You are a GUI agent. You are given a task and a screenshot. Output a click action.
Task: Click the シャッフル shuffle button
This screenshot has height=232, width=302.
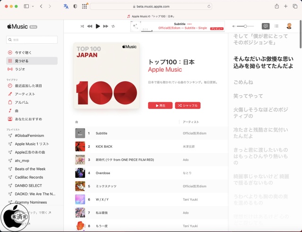[x=188, y=106]
